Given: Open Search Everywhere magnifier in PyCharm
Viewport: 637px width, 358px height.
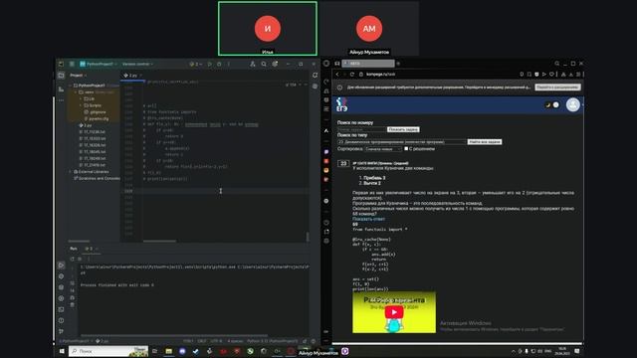Looking at the screenshot, I should [264, 64].
